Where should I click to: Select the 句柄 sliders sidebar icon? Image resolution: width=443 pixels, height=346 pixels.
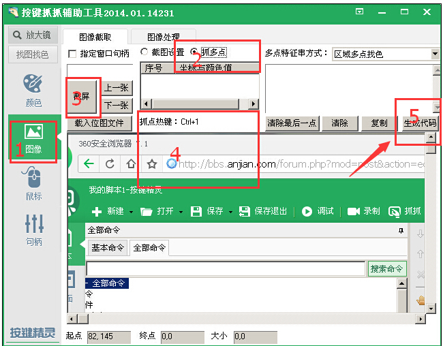click(34, 230)
